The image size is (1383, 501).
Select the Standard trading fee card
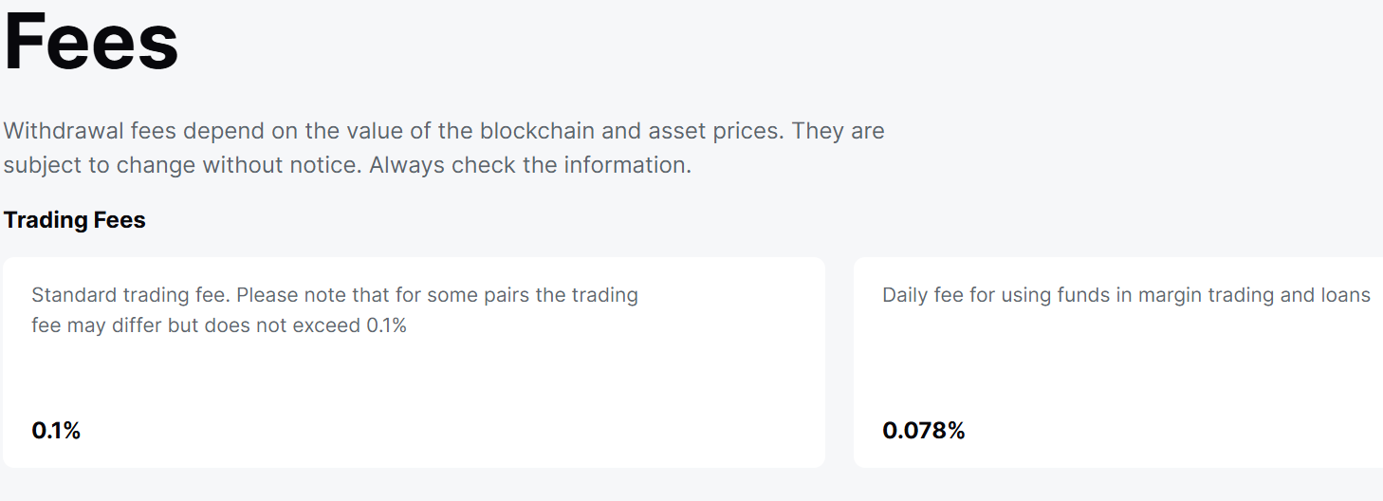[414, 380]
